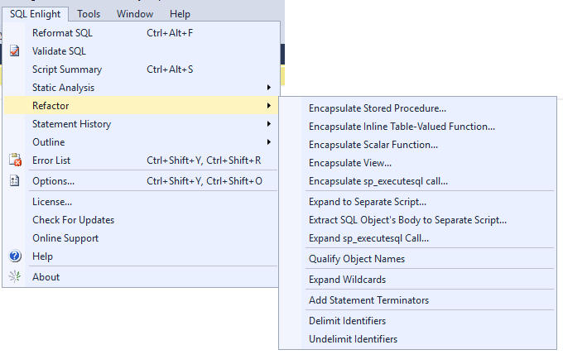Select Expand Wildcards
The height and width of the screenshot is (364, 563).
(417, 280)
